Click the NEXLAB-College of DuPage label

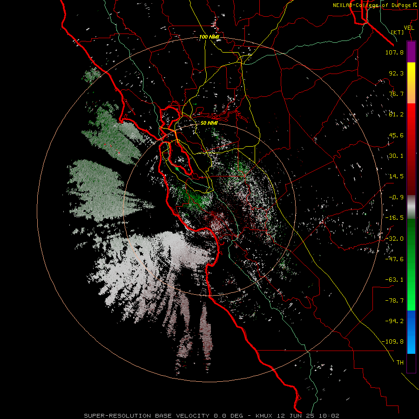375,5
